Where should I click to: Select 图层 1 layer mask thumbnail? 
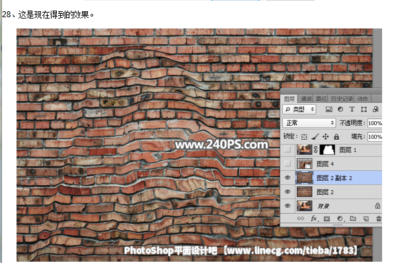coord(327,150)
